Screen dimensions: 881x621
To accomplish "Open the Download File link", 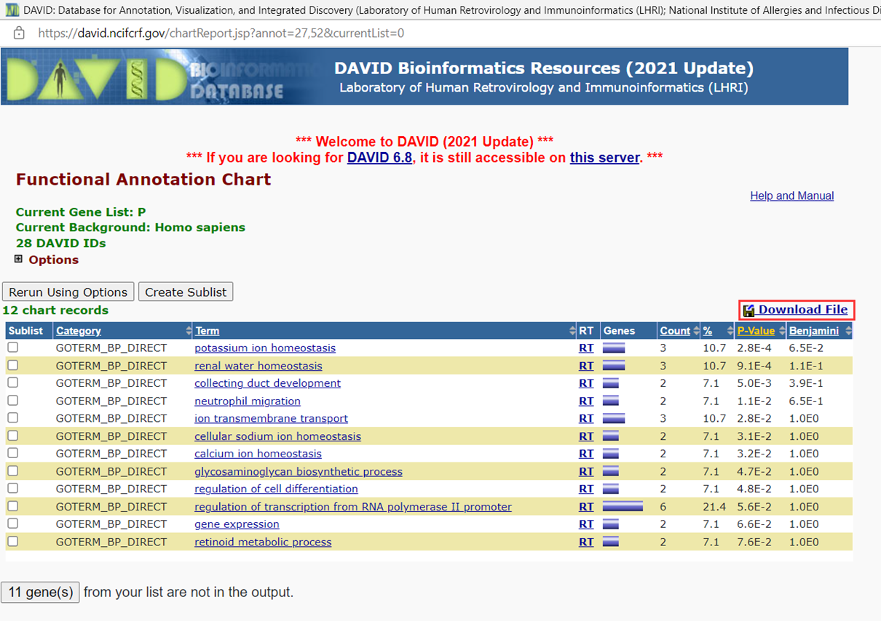I will pos(803,310).
